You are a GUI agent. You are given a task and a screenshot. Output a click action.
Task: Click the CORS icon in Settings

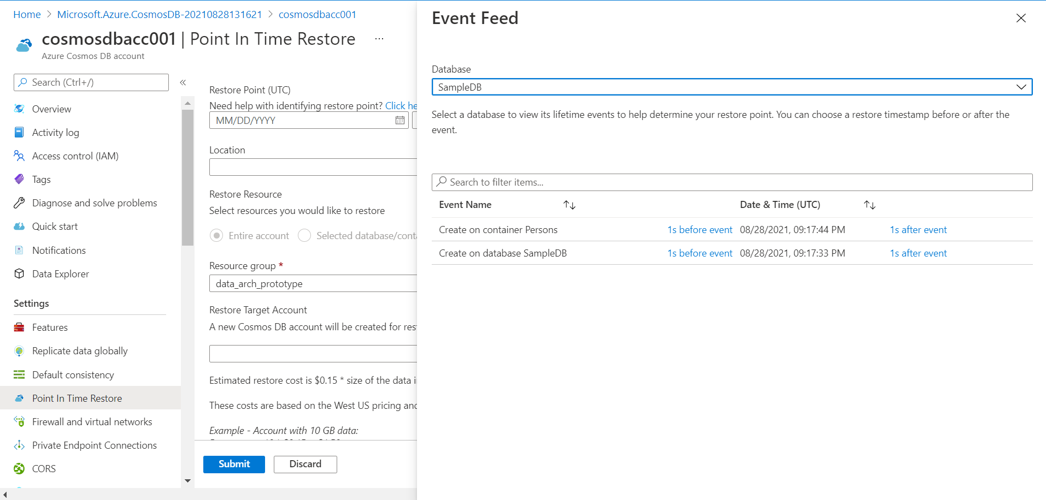click(x=19, y=468)
